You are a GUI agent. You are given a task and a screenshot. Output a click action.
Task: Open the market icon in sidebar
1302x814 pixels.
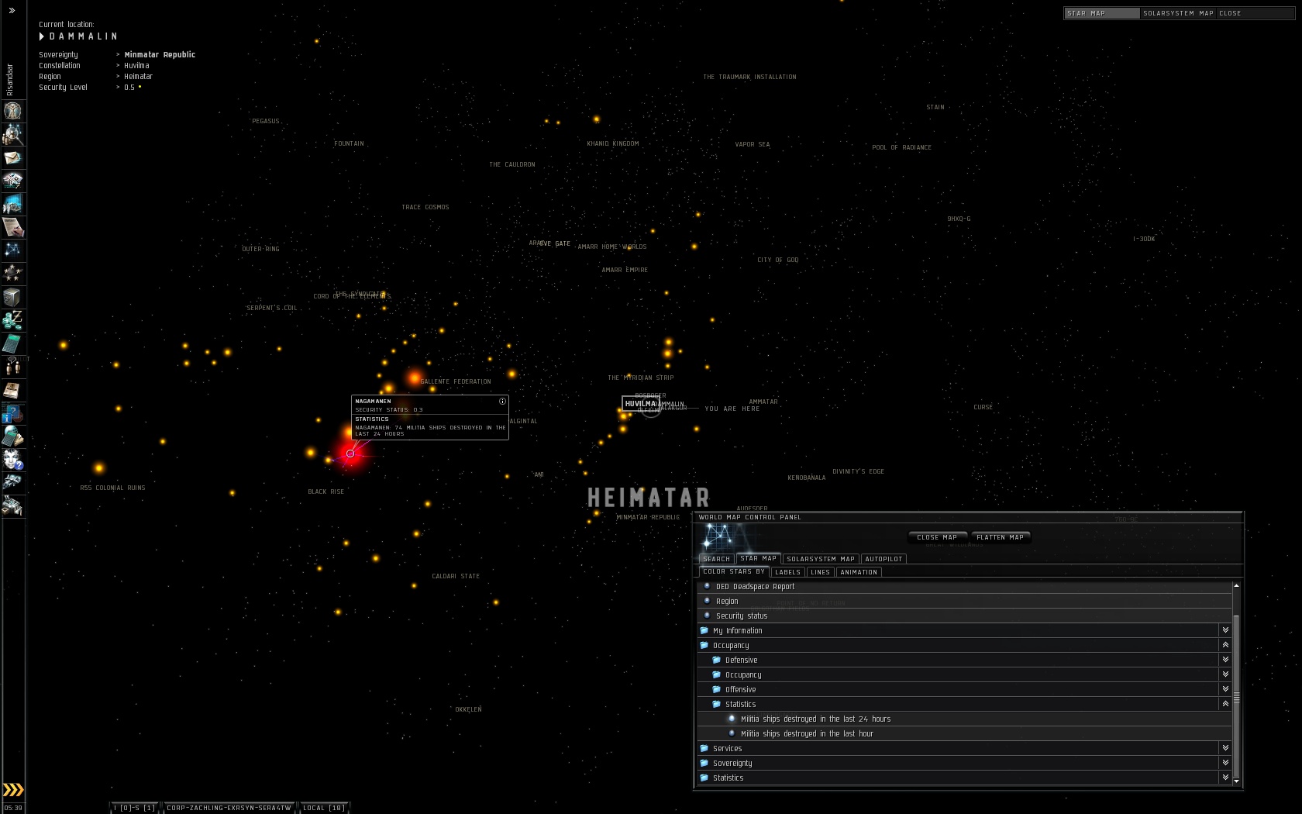click(12, 204)
